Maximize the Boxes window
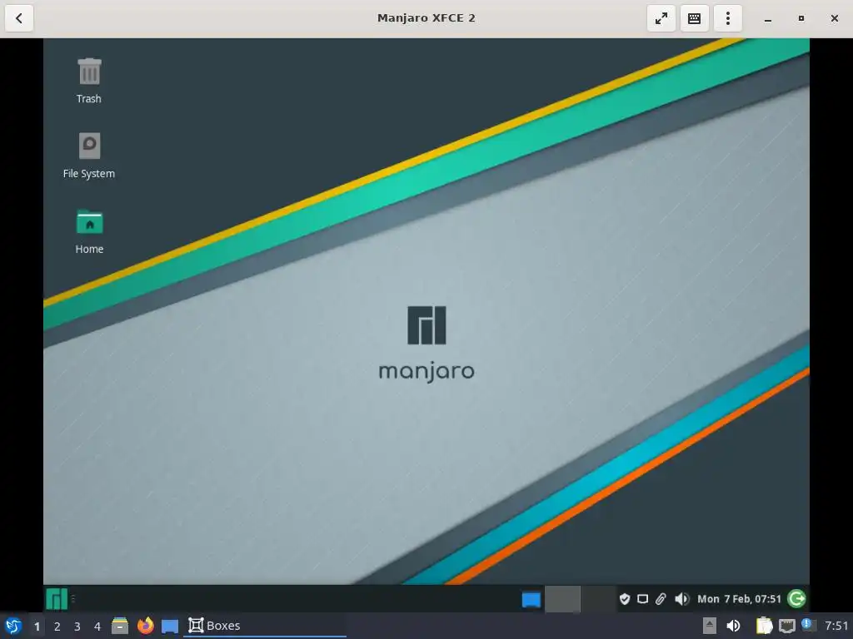853x639 pixels. coord(801,18)
